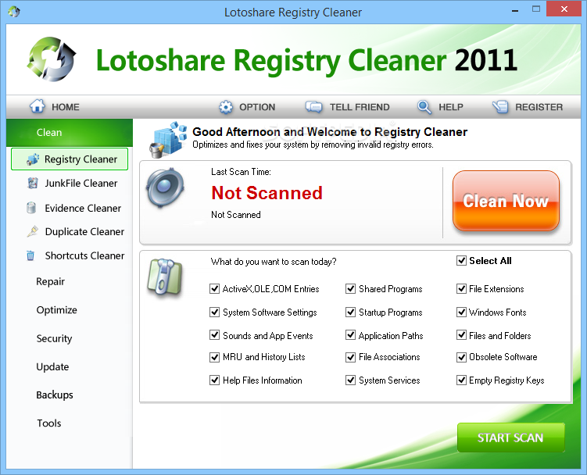Select Registry Cleaner in sidebar
The image size is (587, 475).
tap(70, 159)
